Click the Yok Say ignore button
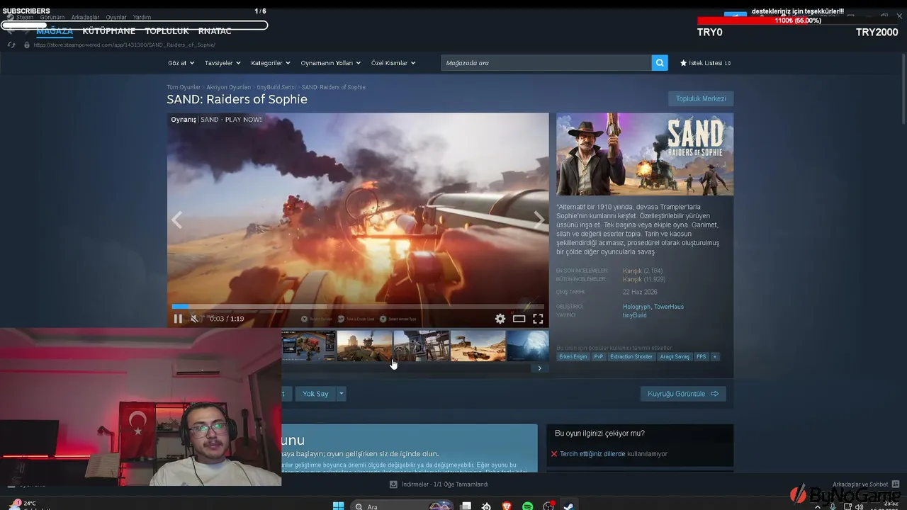The height and width of the screenshot is (510, 907). click(315, 394)
